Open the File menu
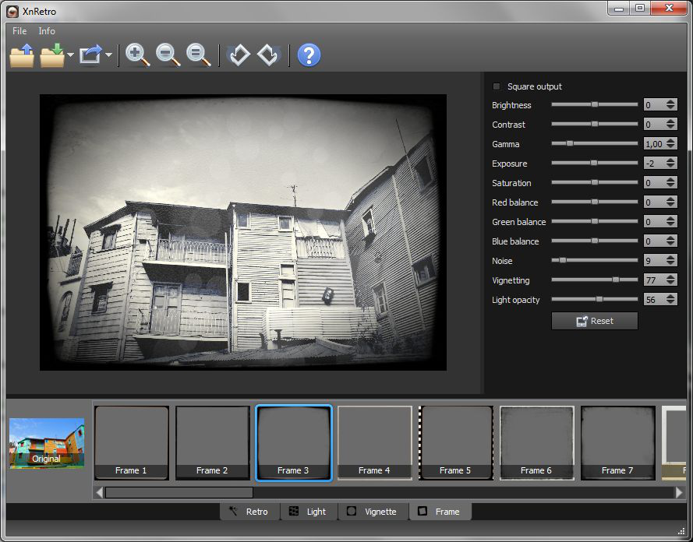This screenshot has height=542, width=693. click(x=19, y=31)
